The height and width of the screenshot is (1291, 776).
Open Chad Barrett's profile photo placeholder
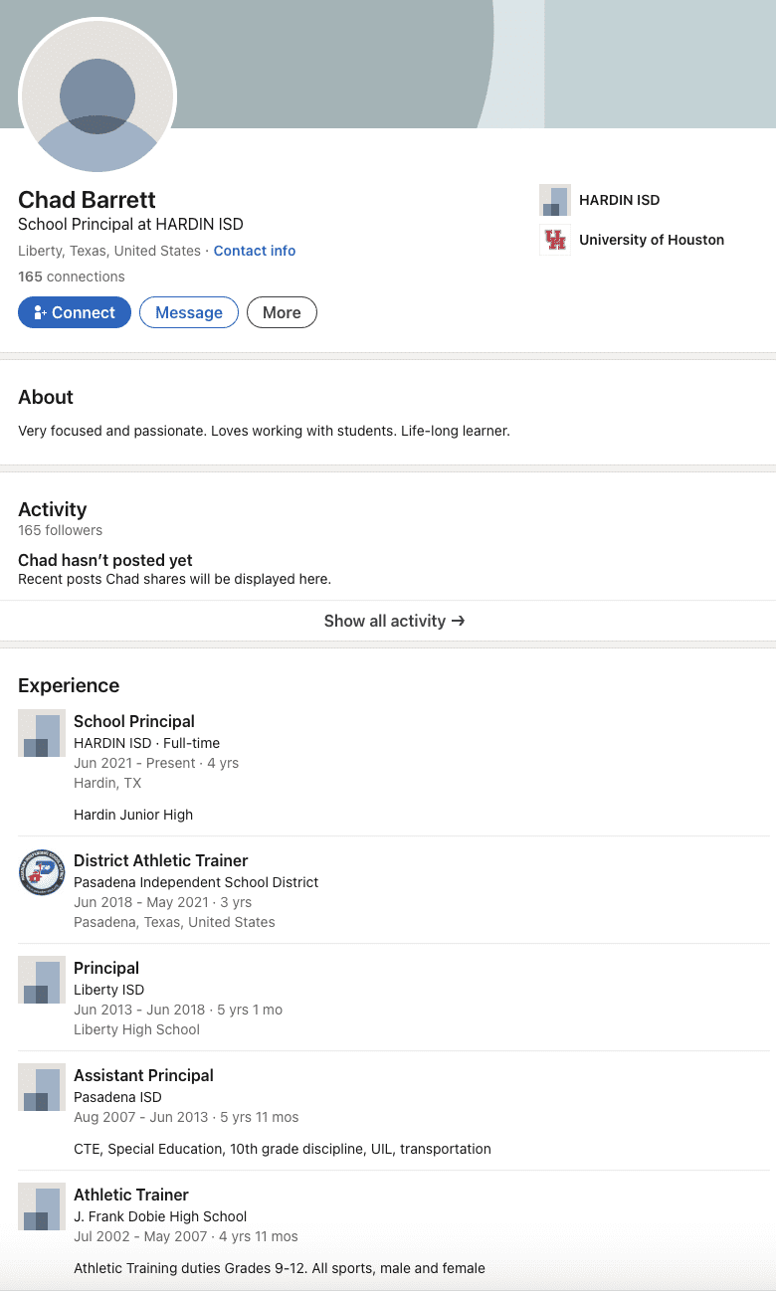(97, 96)
